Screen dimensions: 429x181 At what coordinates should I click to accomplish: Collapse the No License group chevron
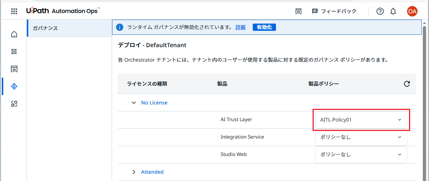[134, 103]
